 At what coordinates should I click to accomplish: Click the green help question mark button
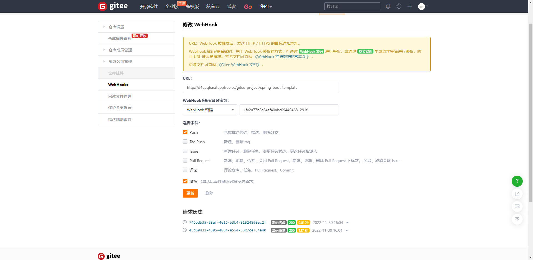point(517,181)
